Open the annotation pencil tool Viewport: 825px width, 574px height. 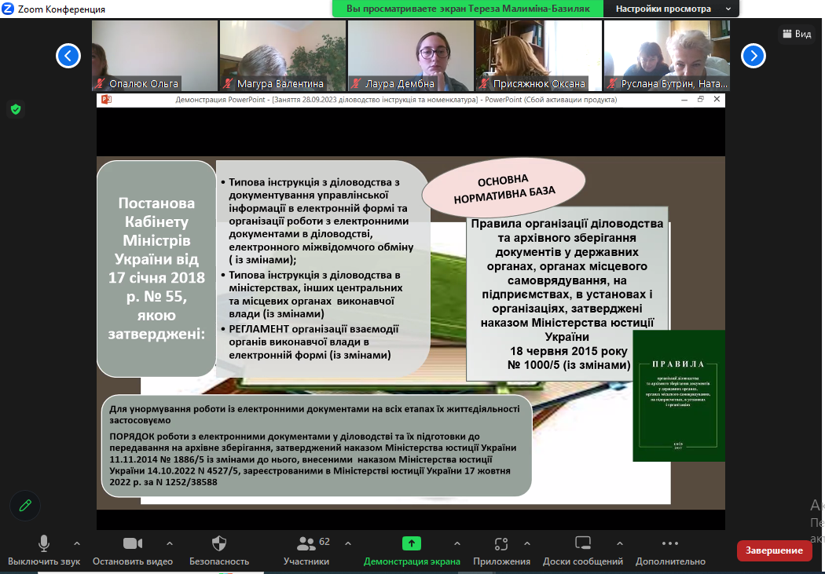coord(24,506)
